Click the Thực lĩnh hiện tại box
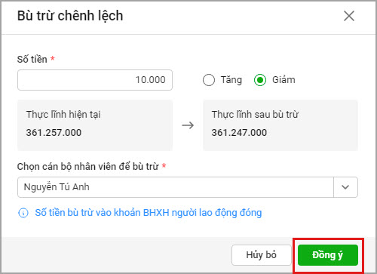This screenshot has height=274, width=377. tap(95, 125)
